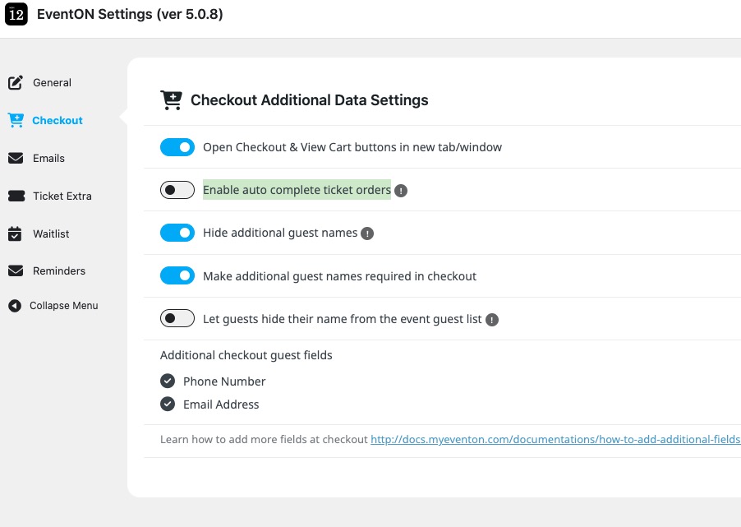Click the Emails envelope icon
The width and height of the screenshot is (741, 527).
pos(16,159)
